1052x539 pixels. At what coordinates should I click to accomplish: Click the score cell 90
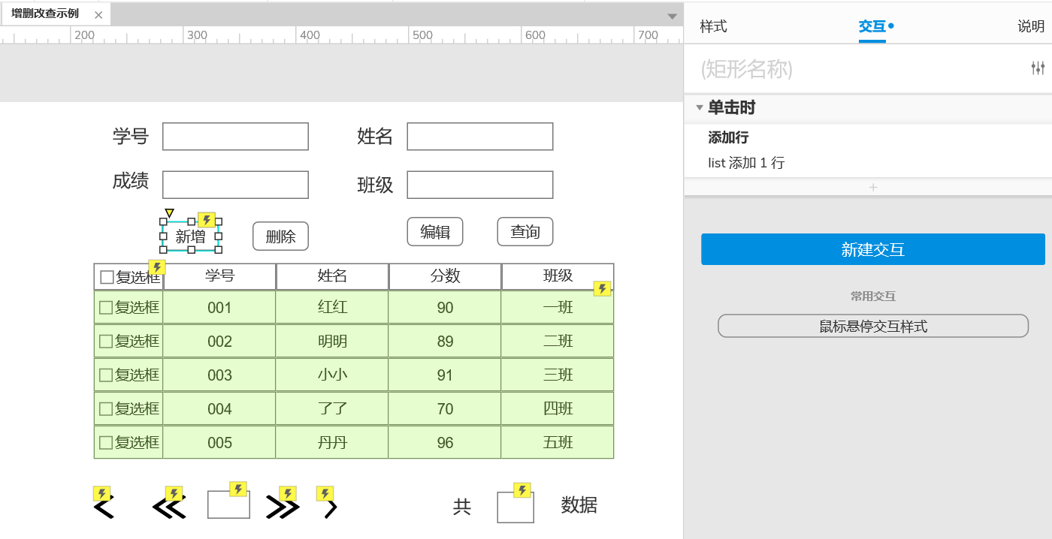coord(445,307)
